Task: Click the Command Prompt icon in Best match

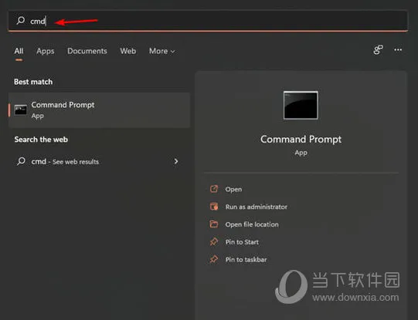Action: click(21, 110)
